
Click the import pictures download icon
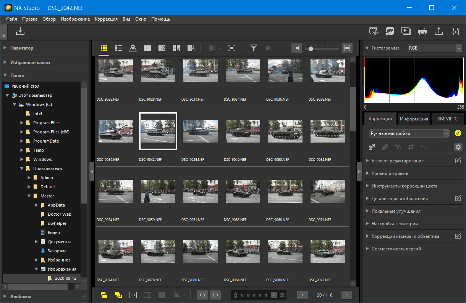(x=20, y=31)
